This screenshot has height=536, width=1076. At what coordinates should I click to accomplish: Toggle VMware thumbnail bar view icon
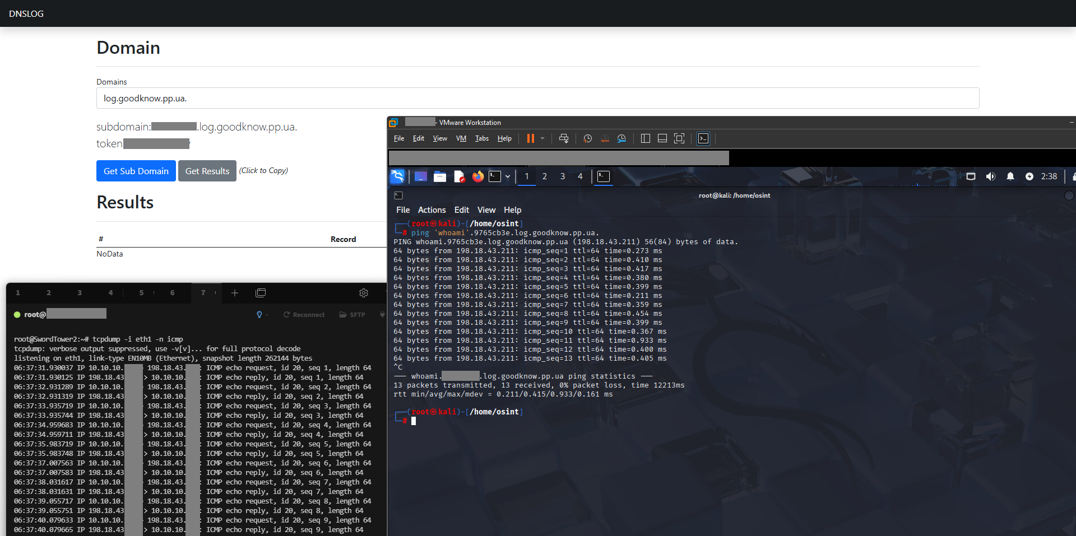[x=662, y=138]
